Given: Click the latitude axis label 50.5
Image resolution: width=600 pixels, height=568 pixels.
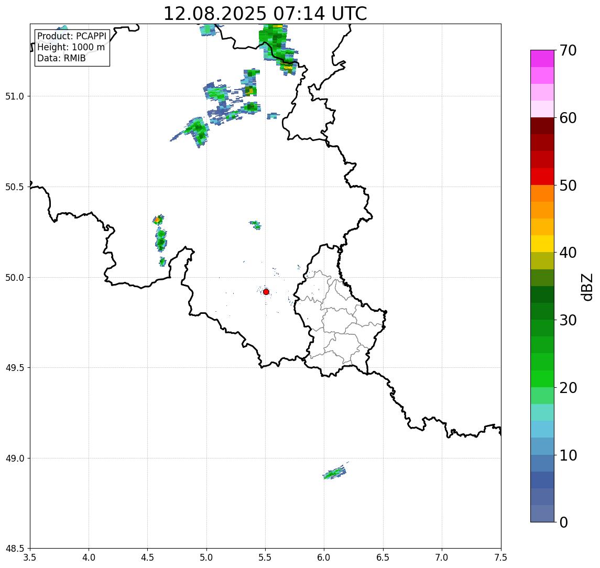Looking at the screenshot, I should click(14, 187).
